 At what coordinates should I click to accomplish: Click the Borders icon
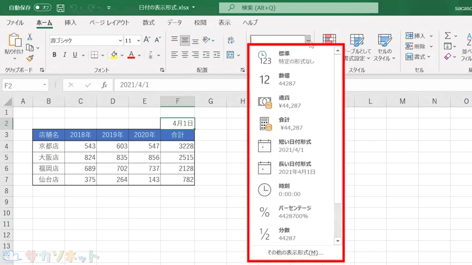[x=94, y=55]
